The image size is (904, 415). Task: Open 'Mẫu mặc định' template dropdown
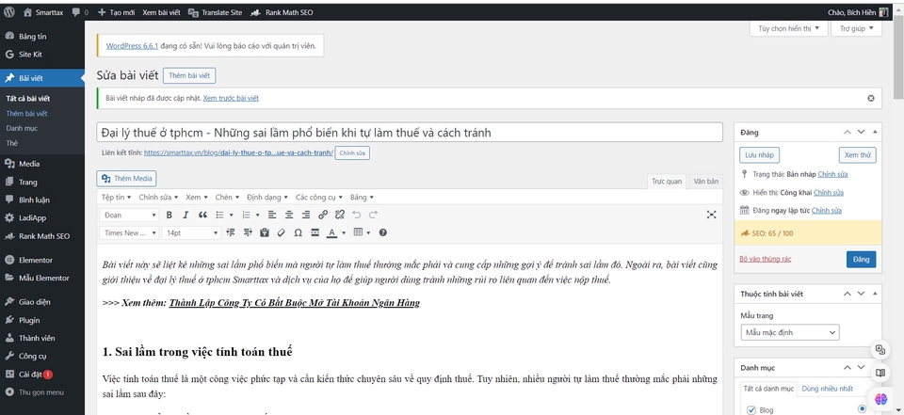tap(790, 332)
